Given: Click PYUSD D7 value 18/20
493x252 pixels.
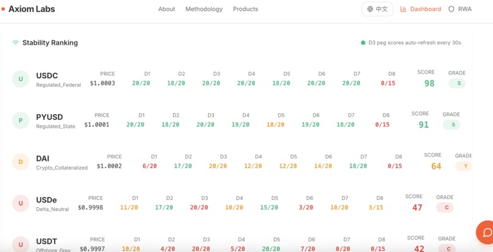Looking at the screenshot, I should (346, 125).
